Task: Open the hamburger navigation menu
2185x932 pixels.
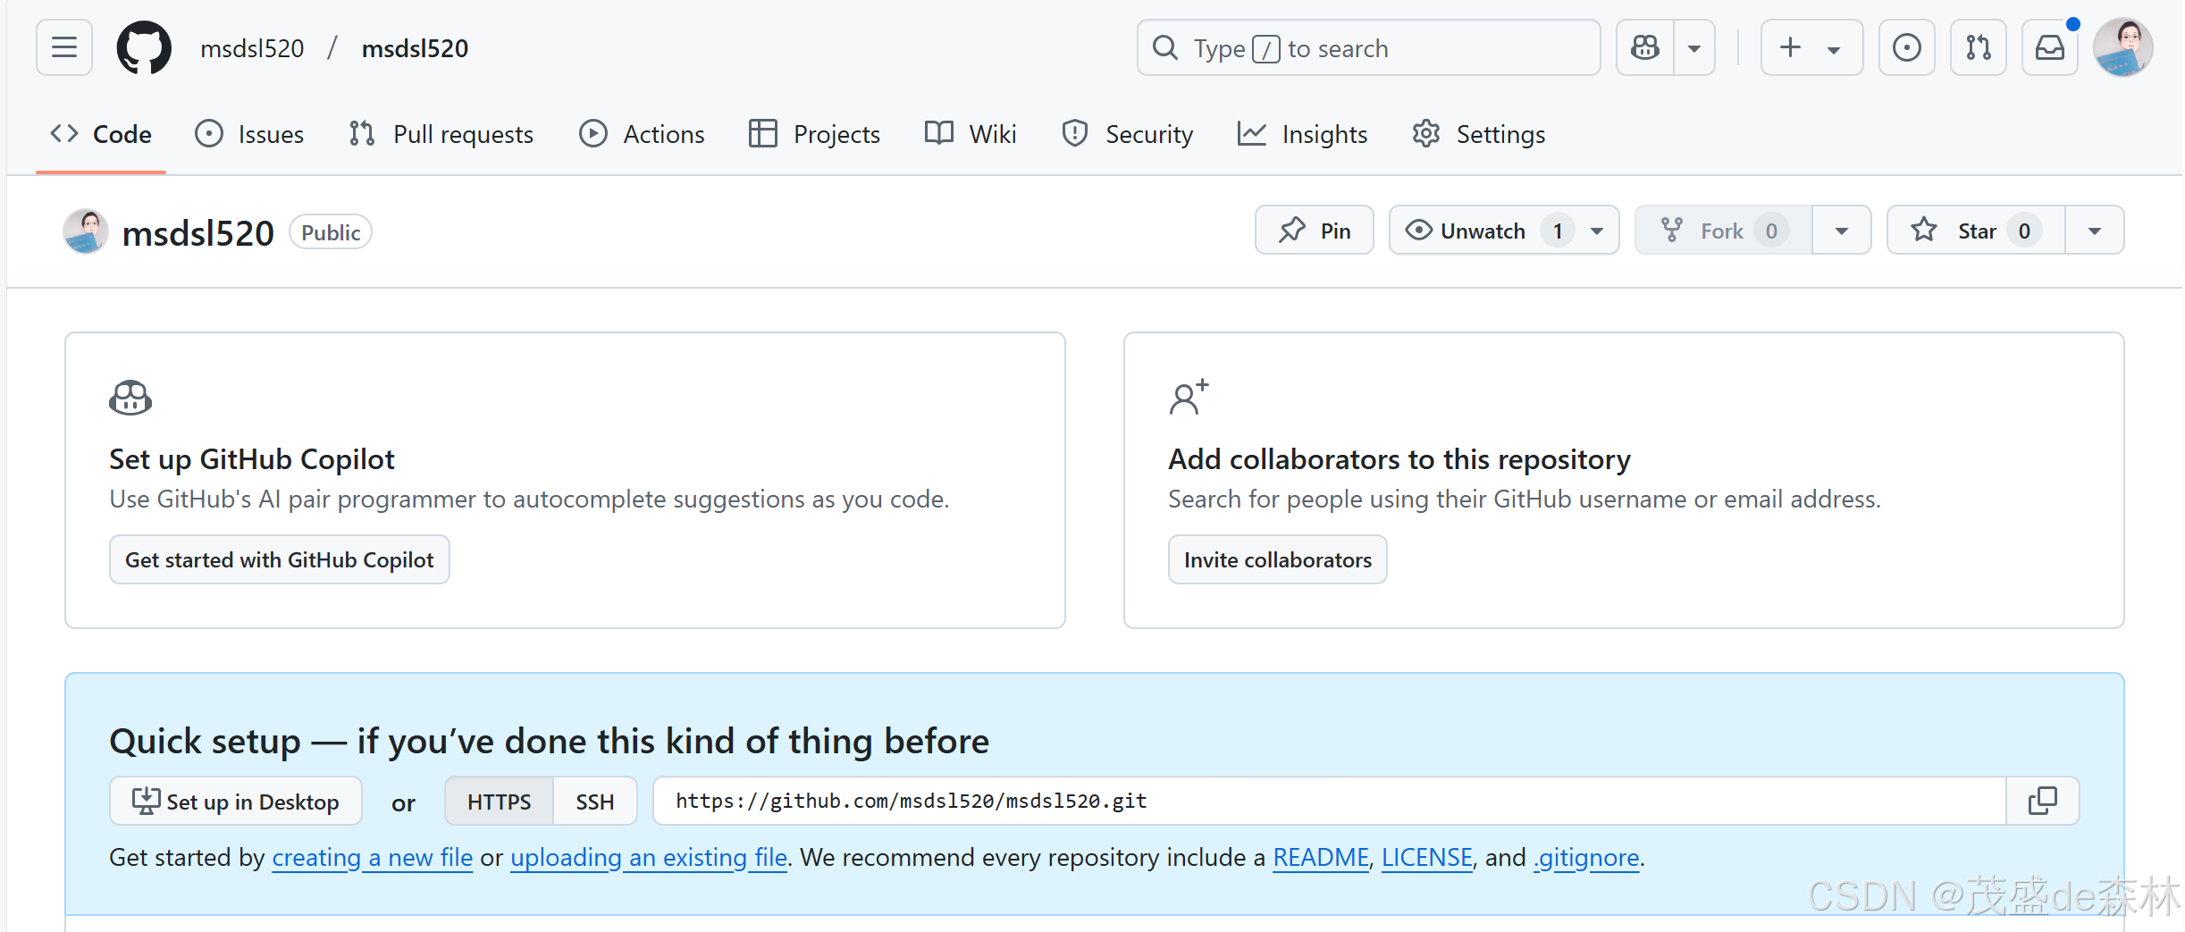Action: (x=64, y=47)
